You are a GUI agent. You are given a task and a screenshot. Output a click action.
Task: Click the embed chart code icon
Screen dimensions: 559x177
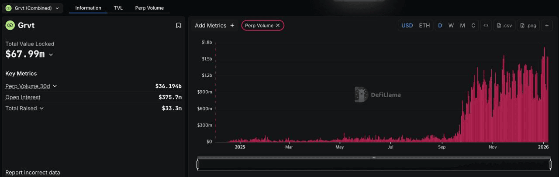click(x=486, y=25)
